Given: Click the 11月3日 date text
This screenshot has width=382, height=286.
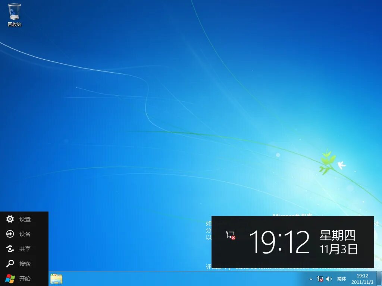Looking at the screenshot, I should tap(339, 249).
